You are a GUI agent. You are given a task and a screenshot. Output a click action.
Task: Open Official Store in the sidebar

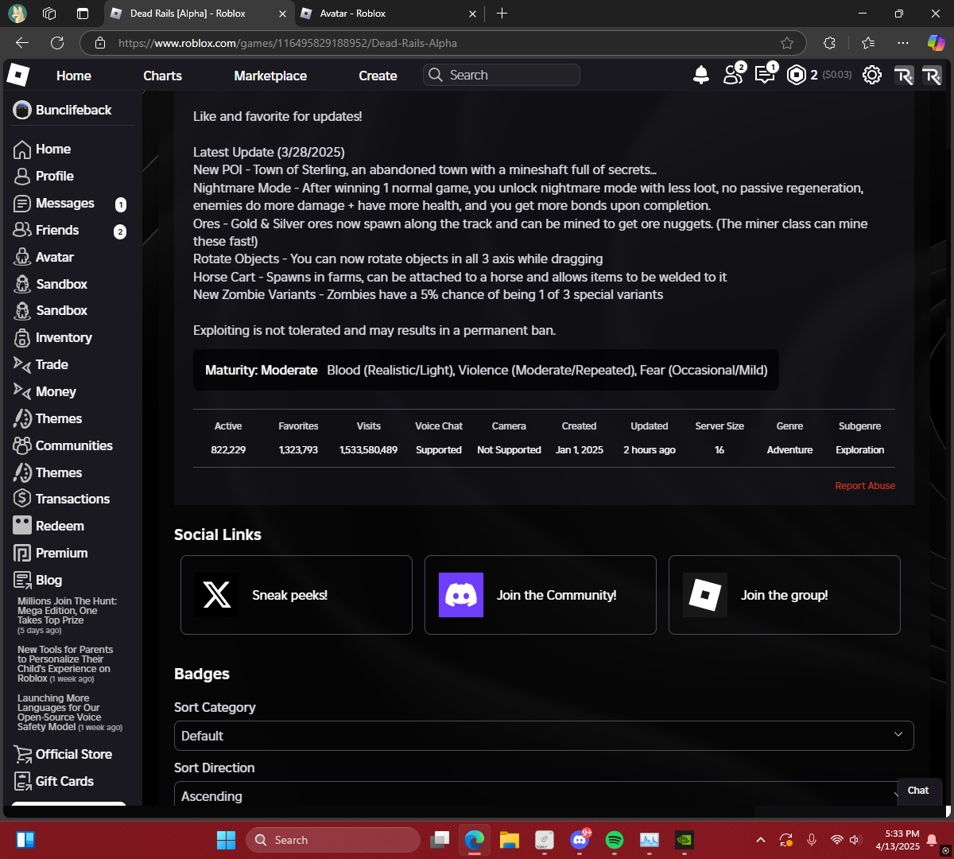63,755
